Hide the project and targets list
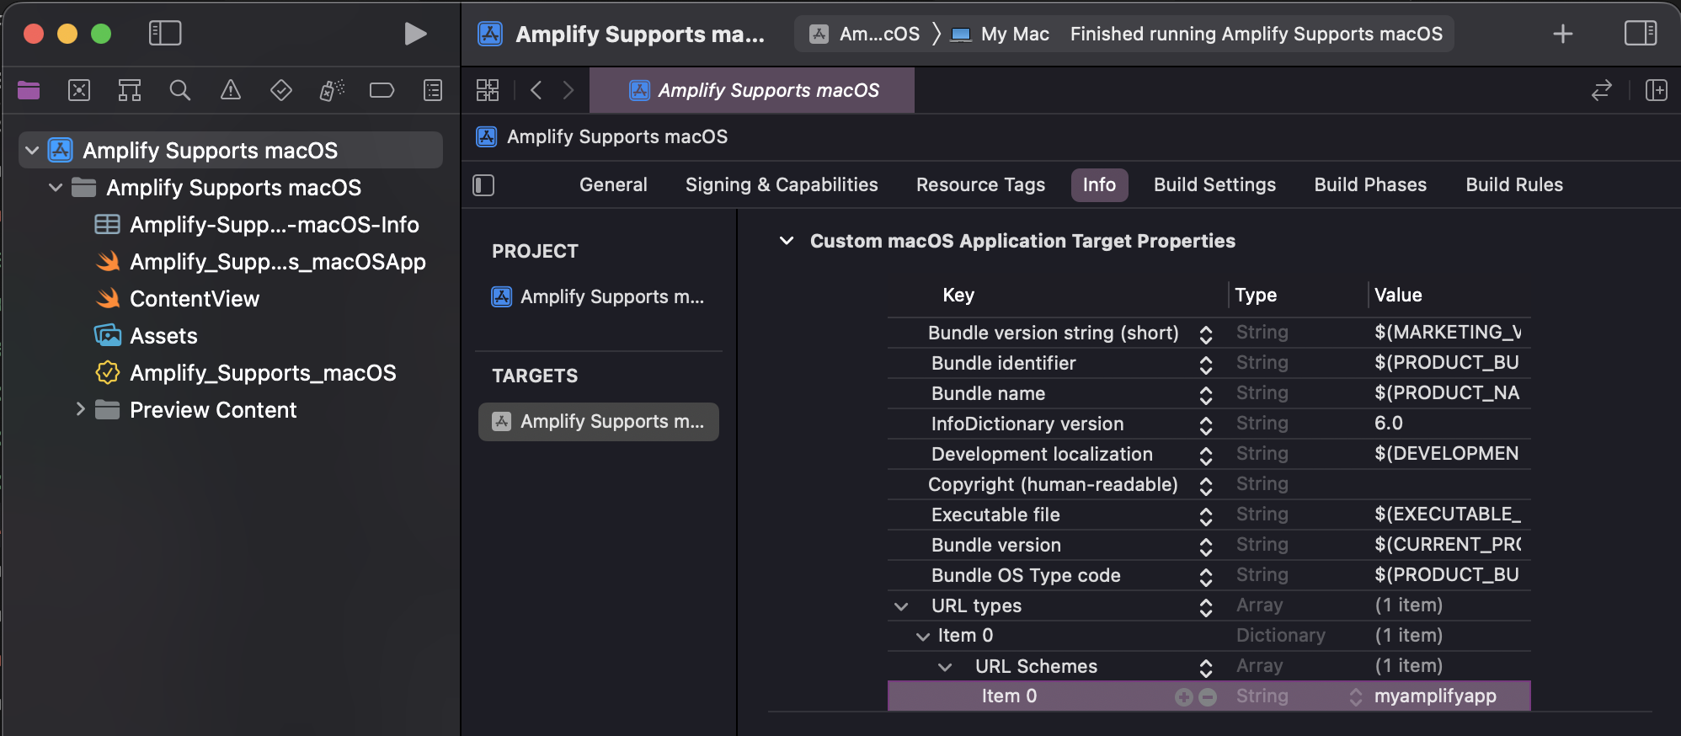Screen dimensions: 1681x736 [x=484, y=185]
